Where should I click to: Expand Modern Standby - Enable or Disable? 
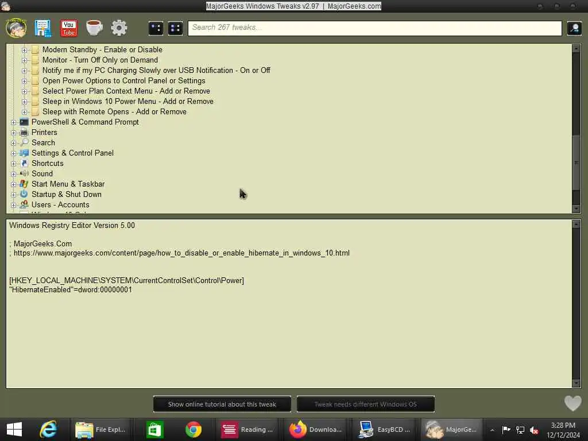[x=24, y=50]
